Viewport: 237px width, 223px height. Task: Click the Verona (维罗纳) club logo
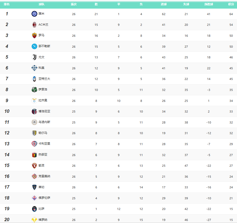click(34, 220)
